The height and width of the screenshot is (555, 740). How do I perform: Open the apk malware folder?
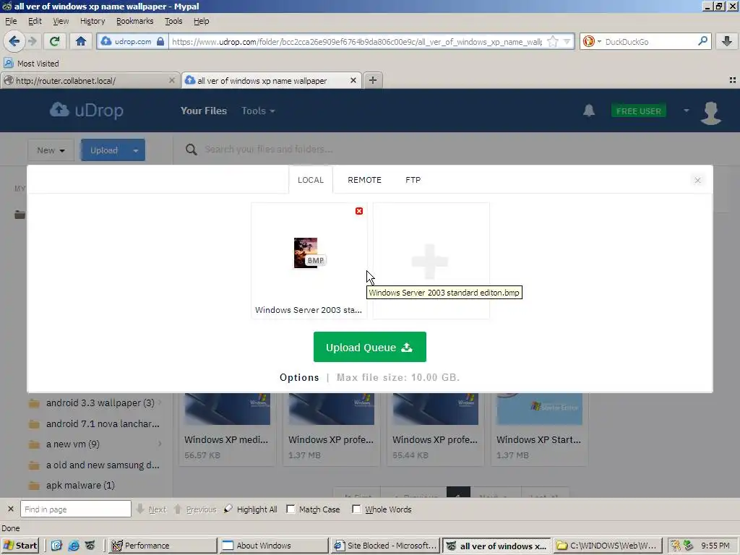click(x=80, y=485)
